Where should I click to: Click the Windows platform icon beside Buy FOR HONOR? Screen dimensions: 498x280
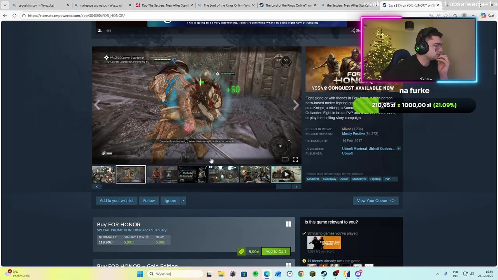point(288,224)
